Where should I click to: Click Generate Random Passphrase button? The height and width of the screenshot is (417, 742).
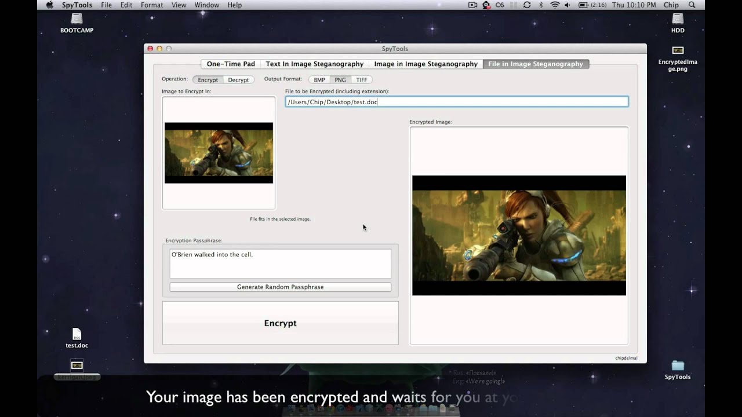tap(281, 287)
